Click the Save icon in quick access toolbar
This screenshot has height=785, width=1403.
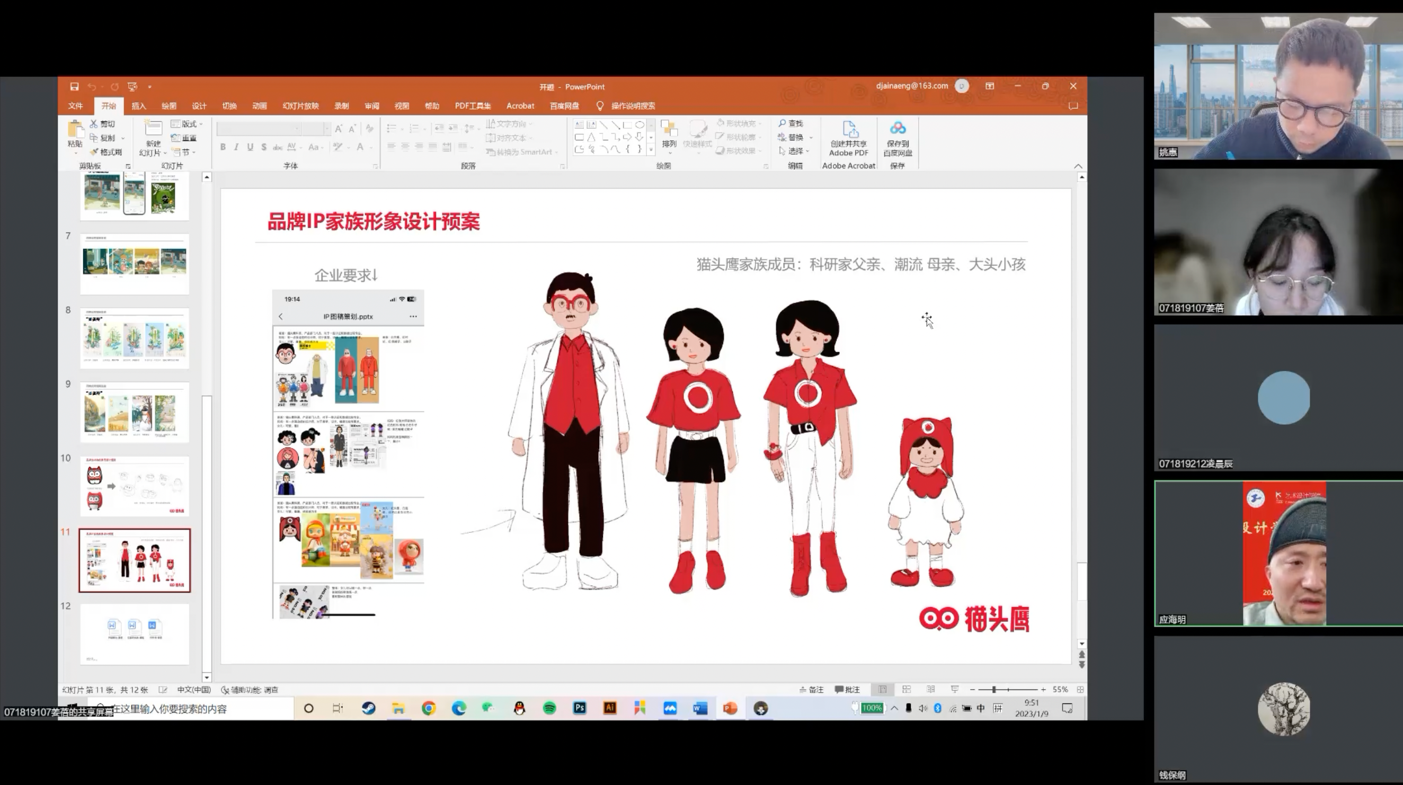coord(75,86)
